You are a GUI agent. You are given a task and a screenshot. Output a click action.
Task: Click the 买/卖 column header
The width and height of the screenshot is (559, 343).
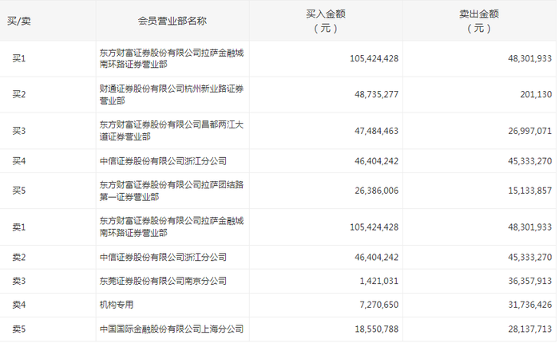19,21
